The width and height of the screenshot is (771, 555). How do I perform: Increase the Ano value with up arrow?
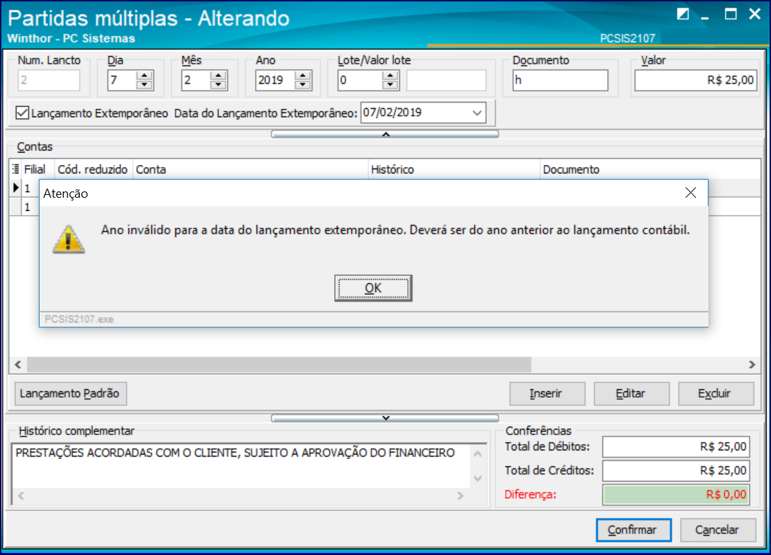click(x=303, y=76)
